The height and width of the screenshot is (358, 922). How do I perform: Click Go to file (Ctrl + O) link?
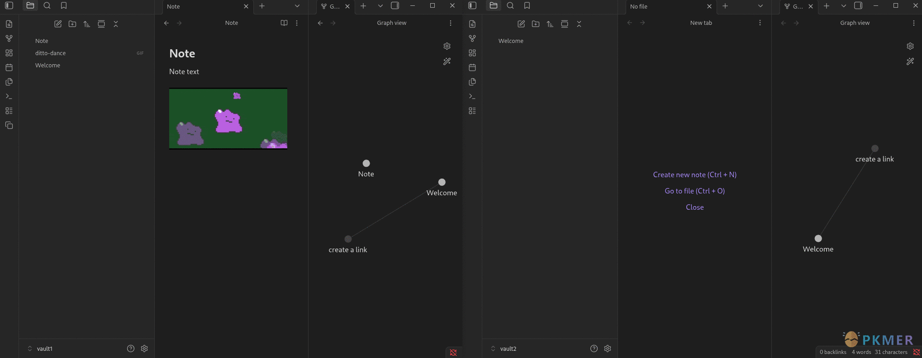click(695, 191)
